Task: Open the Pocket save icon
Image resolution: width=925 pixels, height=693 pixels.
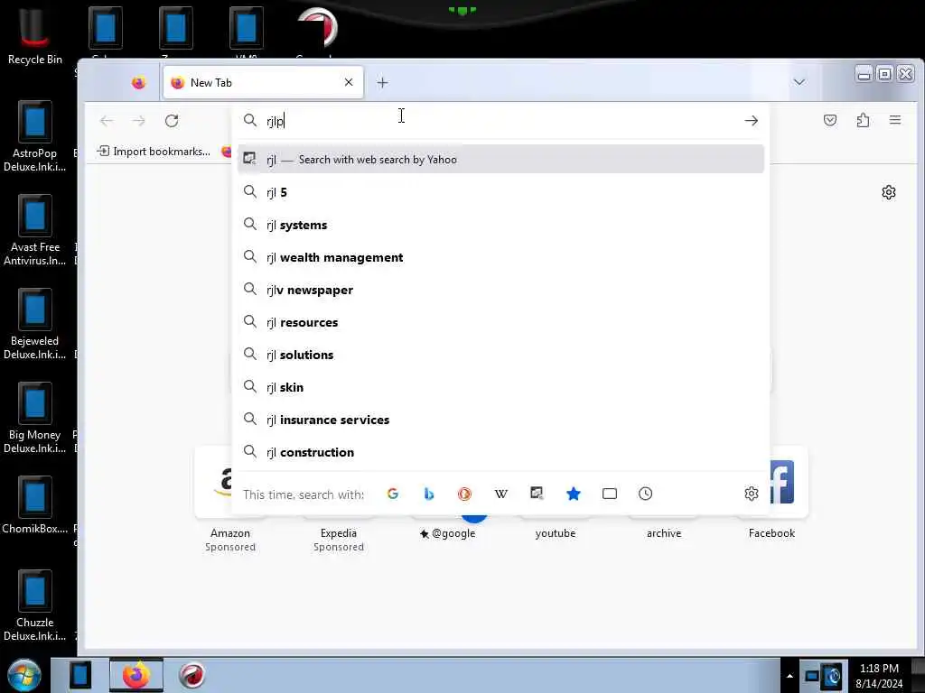Action: point(830,120)
